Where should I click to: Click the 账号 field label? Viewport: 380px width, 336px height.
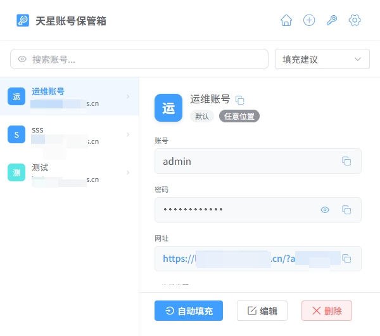click(x=161, y=141)
